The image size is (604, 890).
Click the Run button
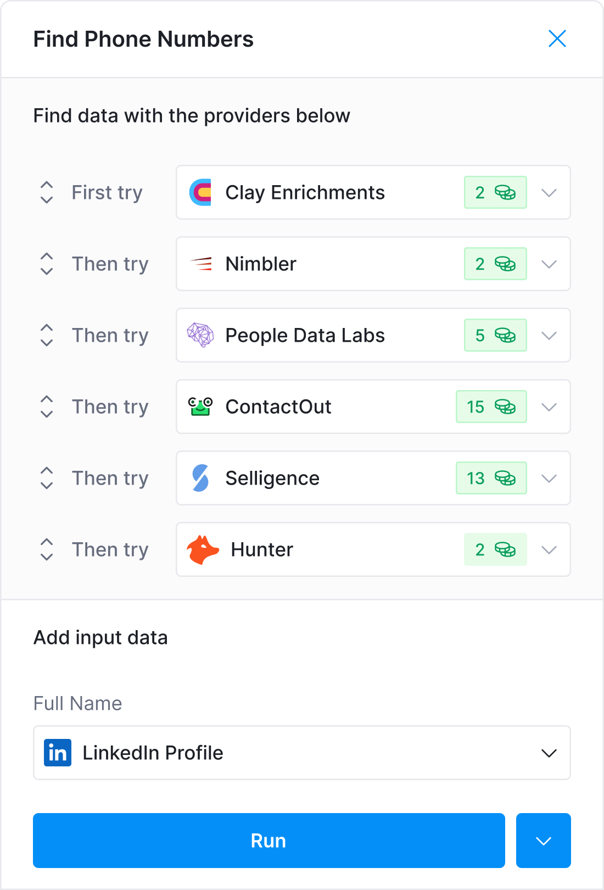(269, 841)
